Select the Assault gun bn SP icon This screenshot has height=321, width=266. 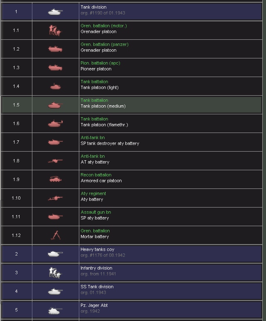click(x=55, y=216)
